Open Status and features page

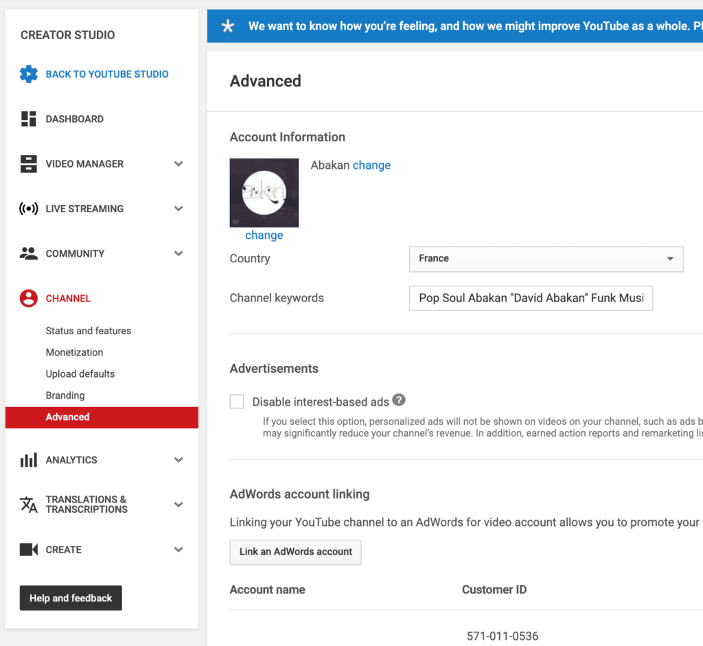[x=89, y=331]
